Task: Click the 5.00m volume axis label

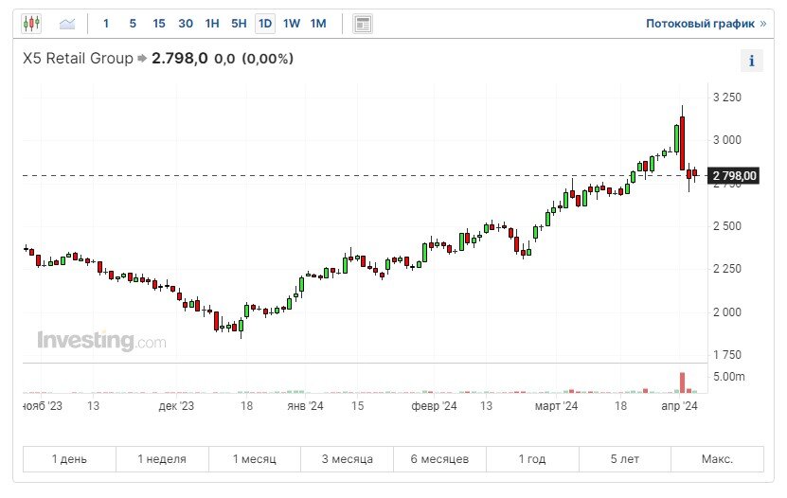Action: click(729, 377)
